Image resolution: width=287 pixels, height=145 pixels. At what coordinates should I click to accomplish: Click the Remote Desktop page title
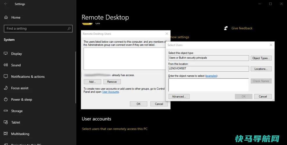[105, 17]
